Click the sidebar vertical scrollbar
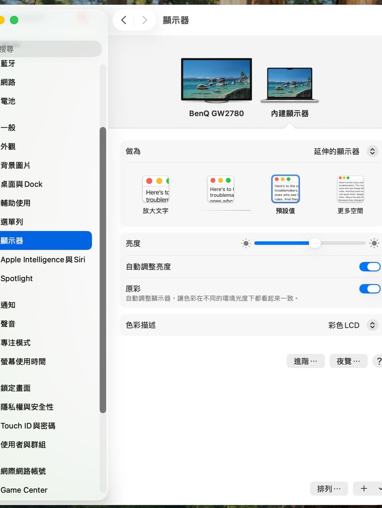 (x=103, y=270)
